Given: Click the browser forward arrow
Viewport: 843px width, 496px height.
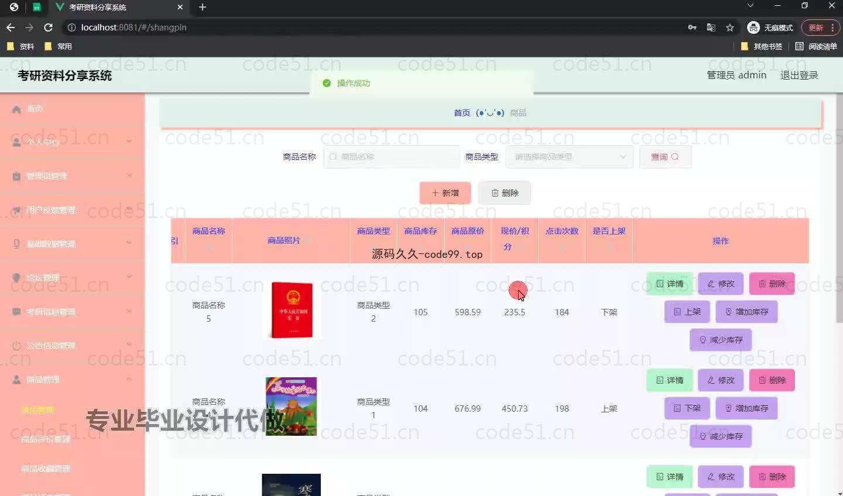Looking at the screenshot, I should [x=29, y=27].
